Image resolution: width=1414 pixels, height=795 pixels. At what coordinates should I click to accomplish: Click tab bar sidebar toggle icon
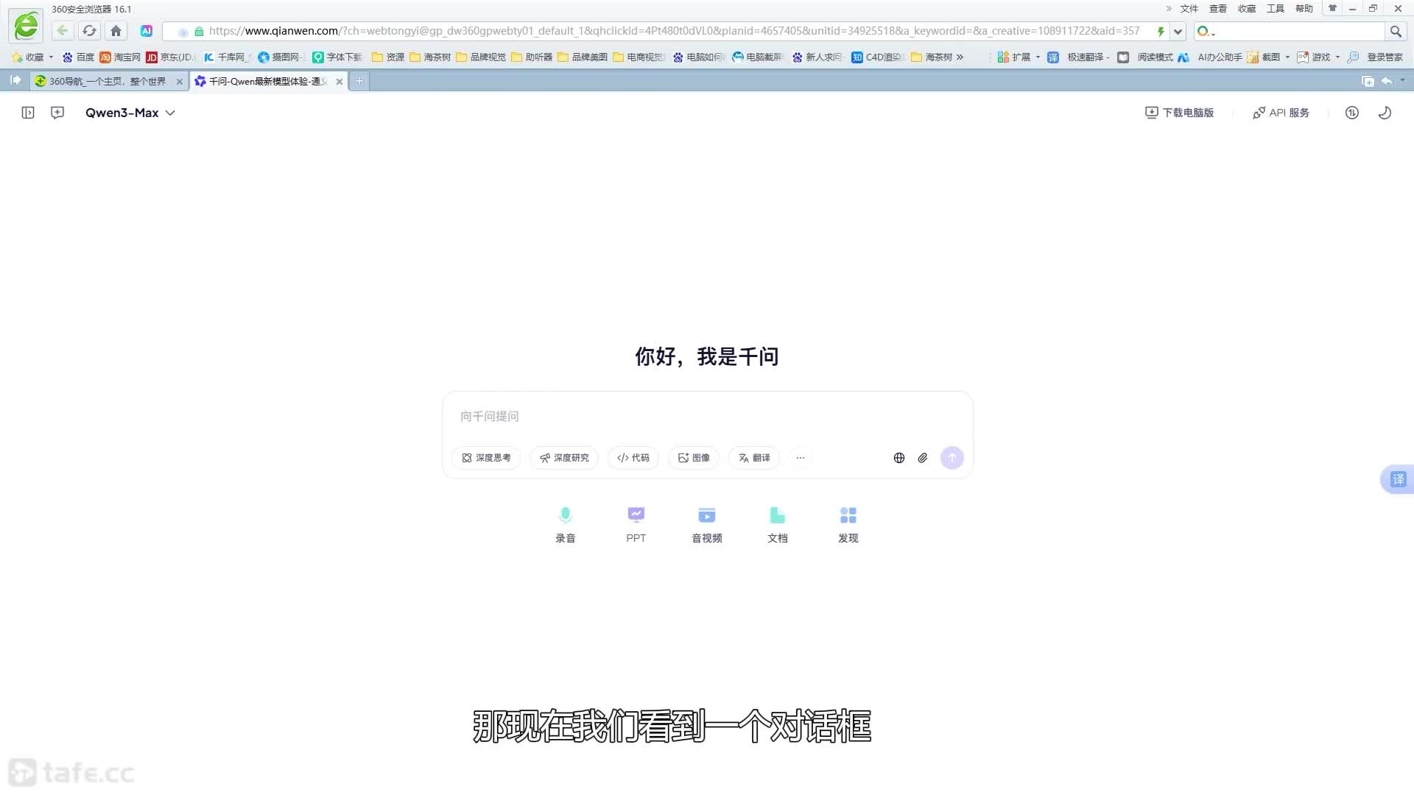(x=15, y=80)
